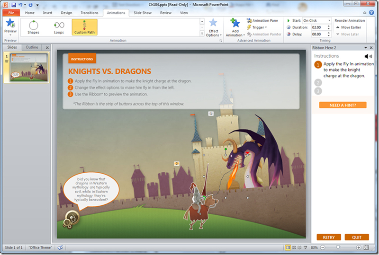This screenshot has width=379, height=255.
Task: Switch to the Transitions tab
Action: coord(90,13)
